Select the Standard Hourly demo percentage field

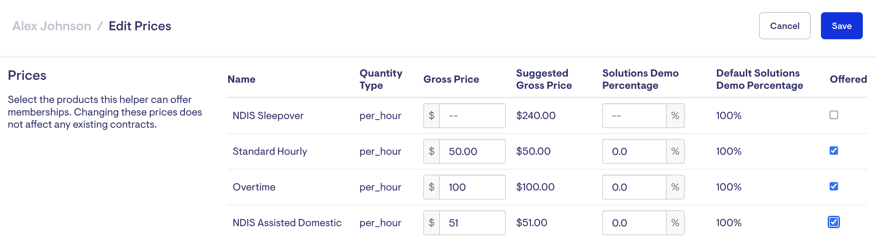coord(634,151)
